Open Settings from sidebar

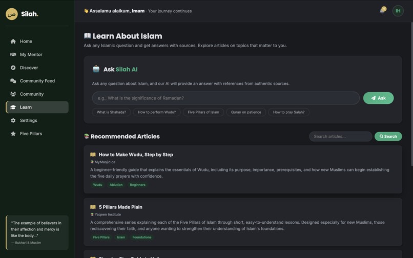(x=37, y=120)
